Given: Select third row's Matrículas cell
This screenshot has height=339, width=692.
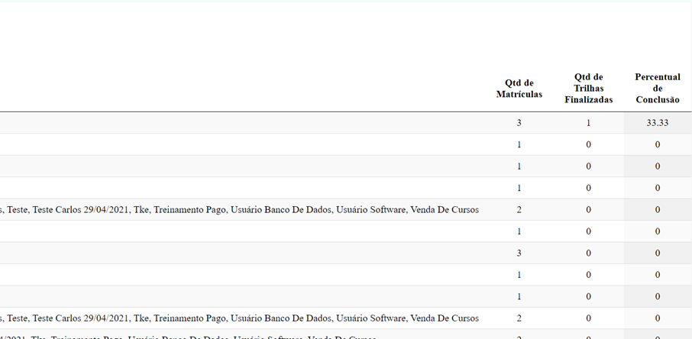Looking at the screenshot, I should coord(519,166).
